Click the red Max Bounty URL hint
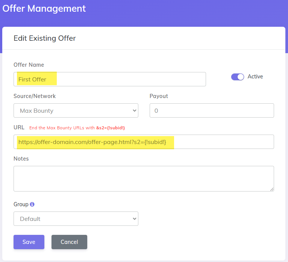The width and height of the screenshot is (288, 262). [77, 128]
